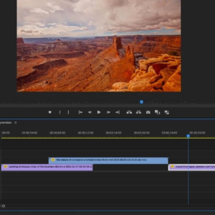Go to Out point button
This screenshot has width=215, height=215.
coord(118,112)
